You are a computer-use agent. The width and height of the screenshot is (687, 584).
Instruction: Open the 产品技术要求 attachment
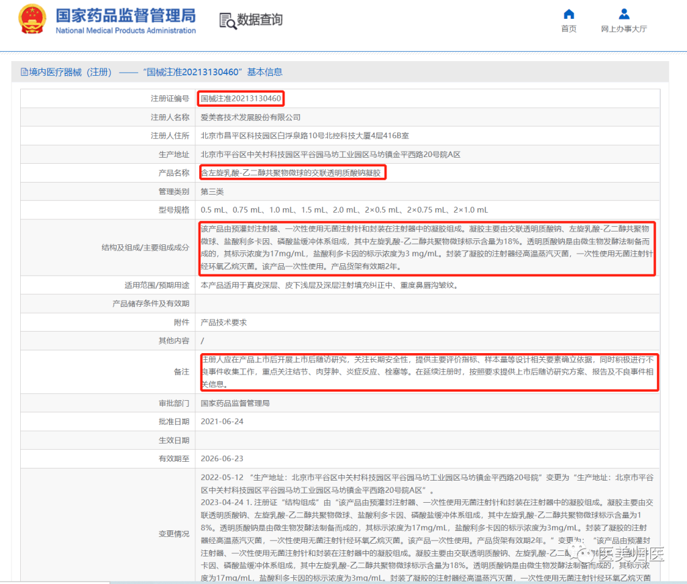point(224,322)
